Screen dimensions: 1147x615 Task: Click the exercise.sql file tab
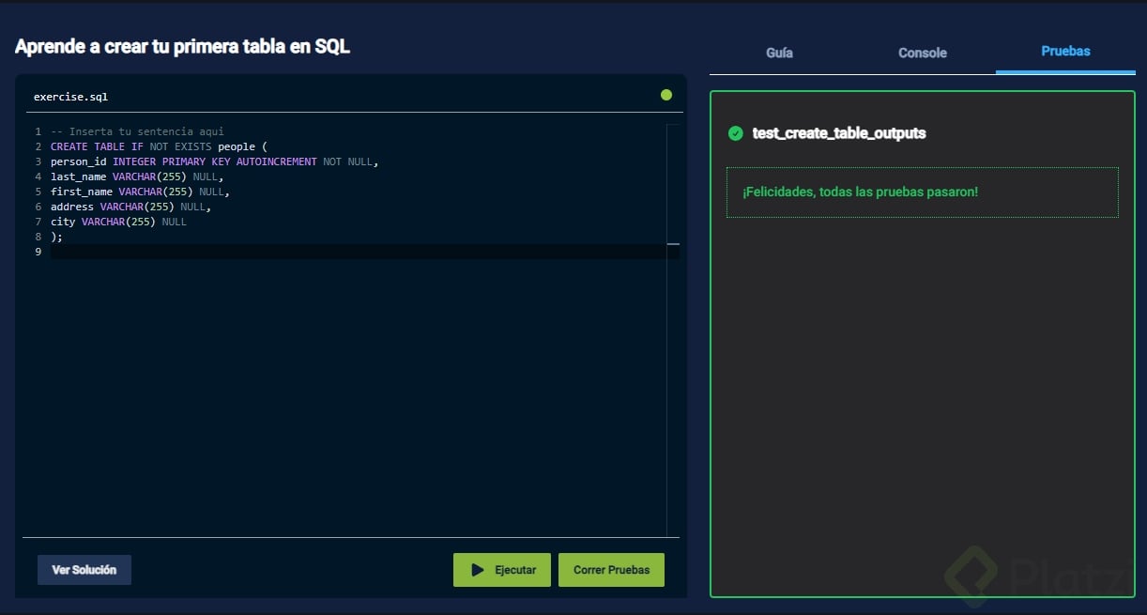70,97
